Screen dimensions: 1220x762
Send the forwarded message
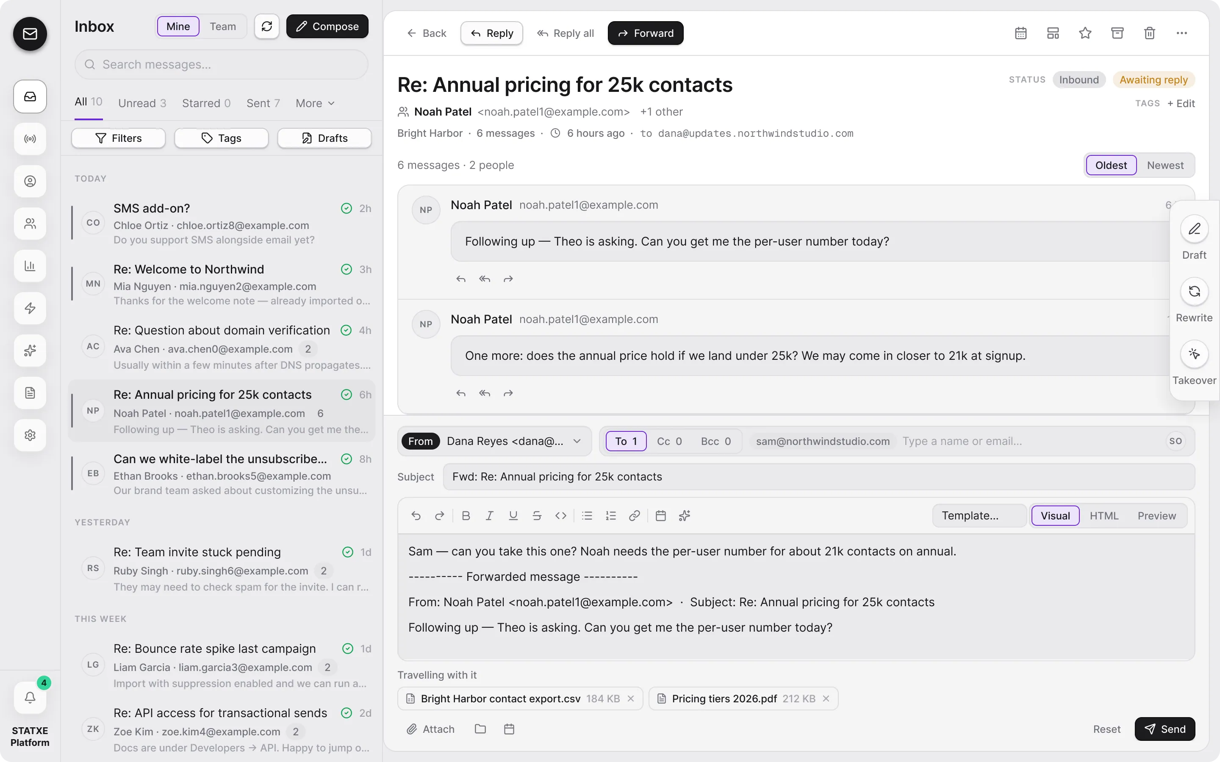coord(1165,729)
